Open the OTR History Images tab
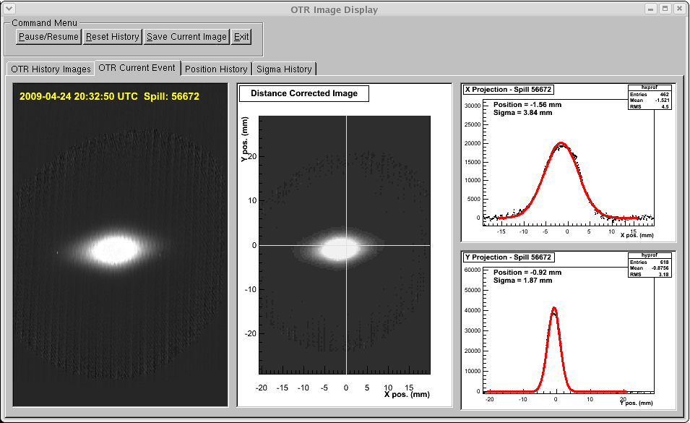 click(x=51, y=69)
